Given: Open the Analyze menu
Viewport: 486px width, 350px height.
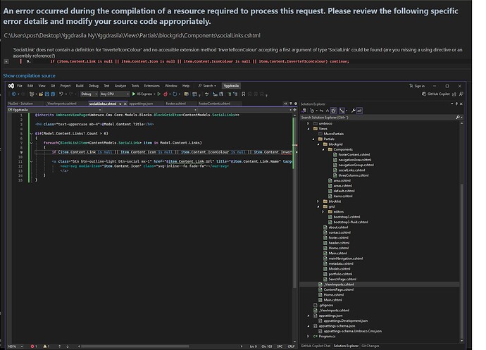Looking at the screenshot, I should [120, 86].
